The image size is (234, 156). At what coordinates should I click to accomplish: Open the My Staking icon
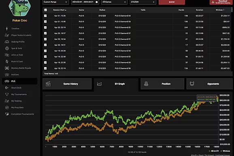pos(7,101)
